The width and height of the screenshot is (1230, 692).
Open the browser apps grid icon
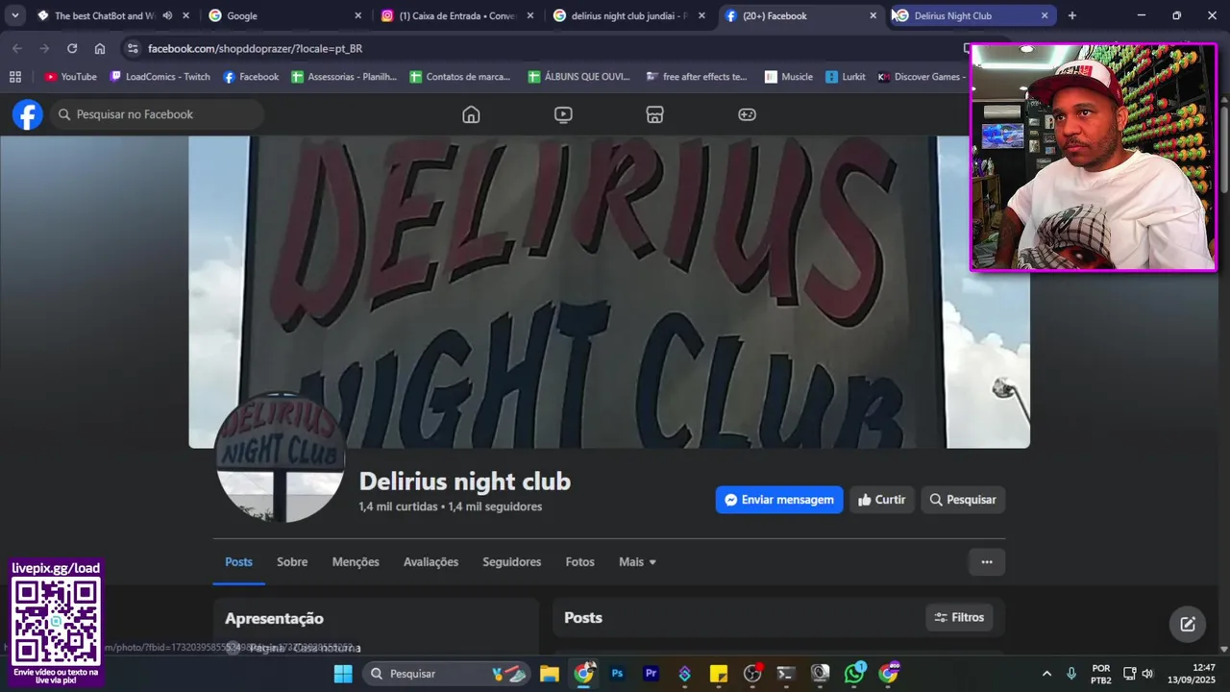coord(14,77)
